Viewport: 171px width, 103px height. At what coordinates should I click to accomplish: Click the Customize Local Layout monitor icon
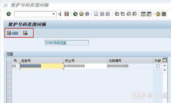(x=164, y=14)
